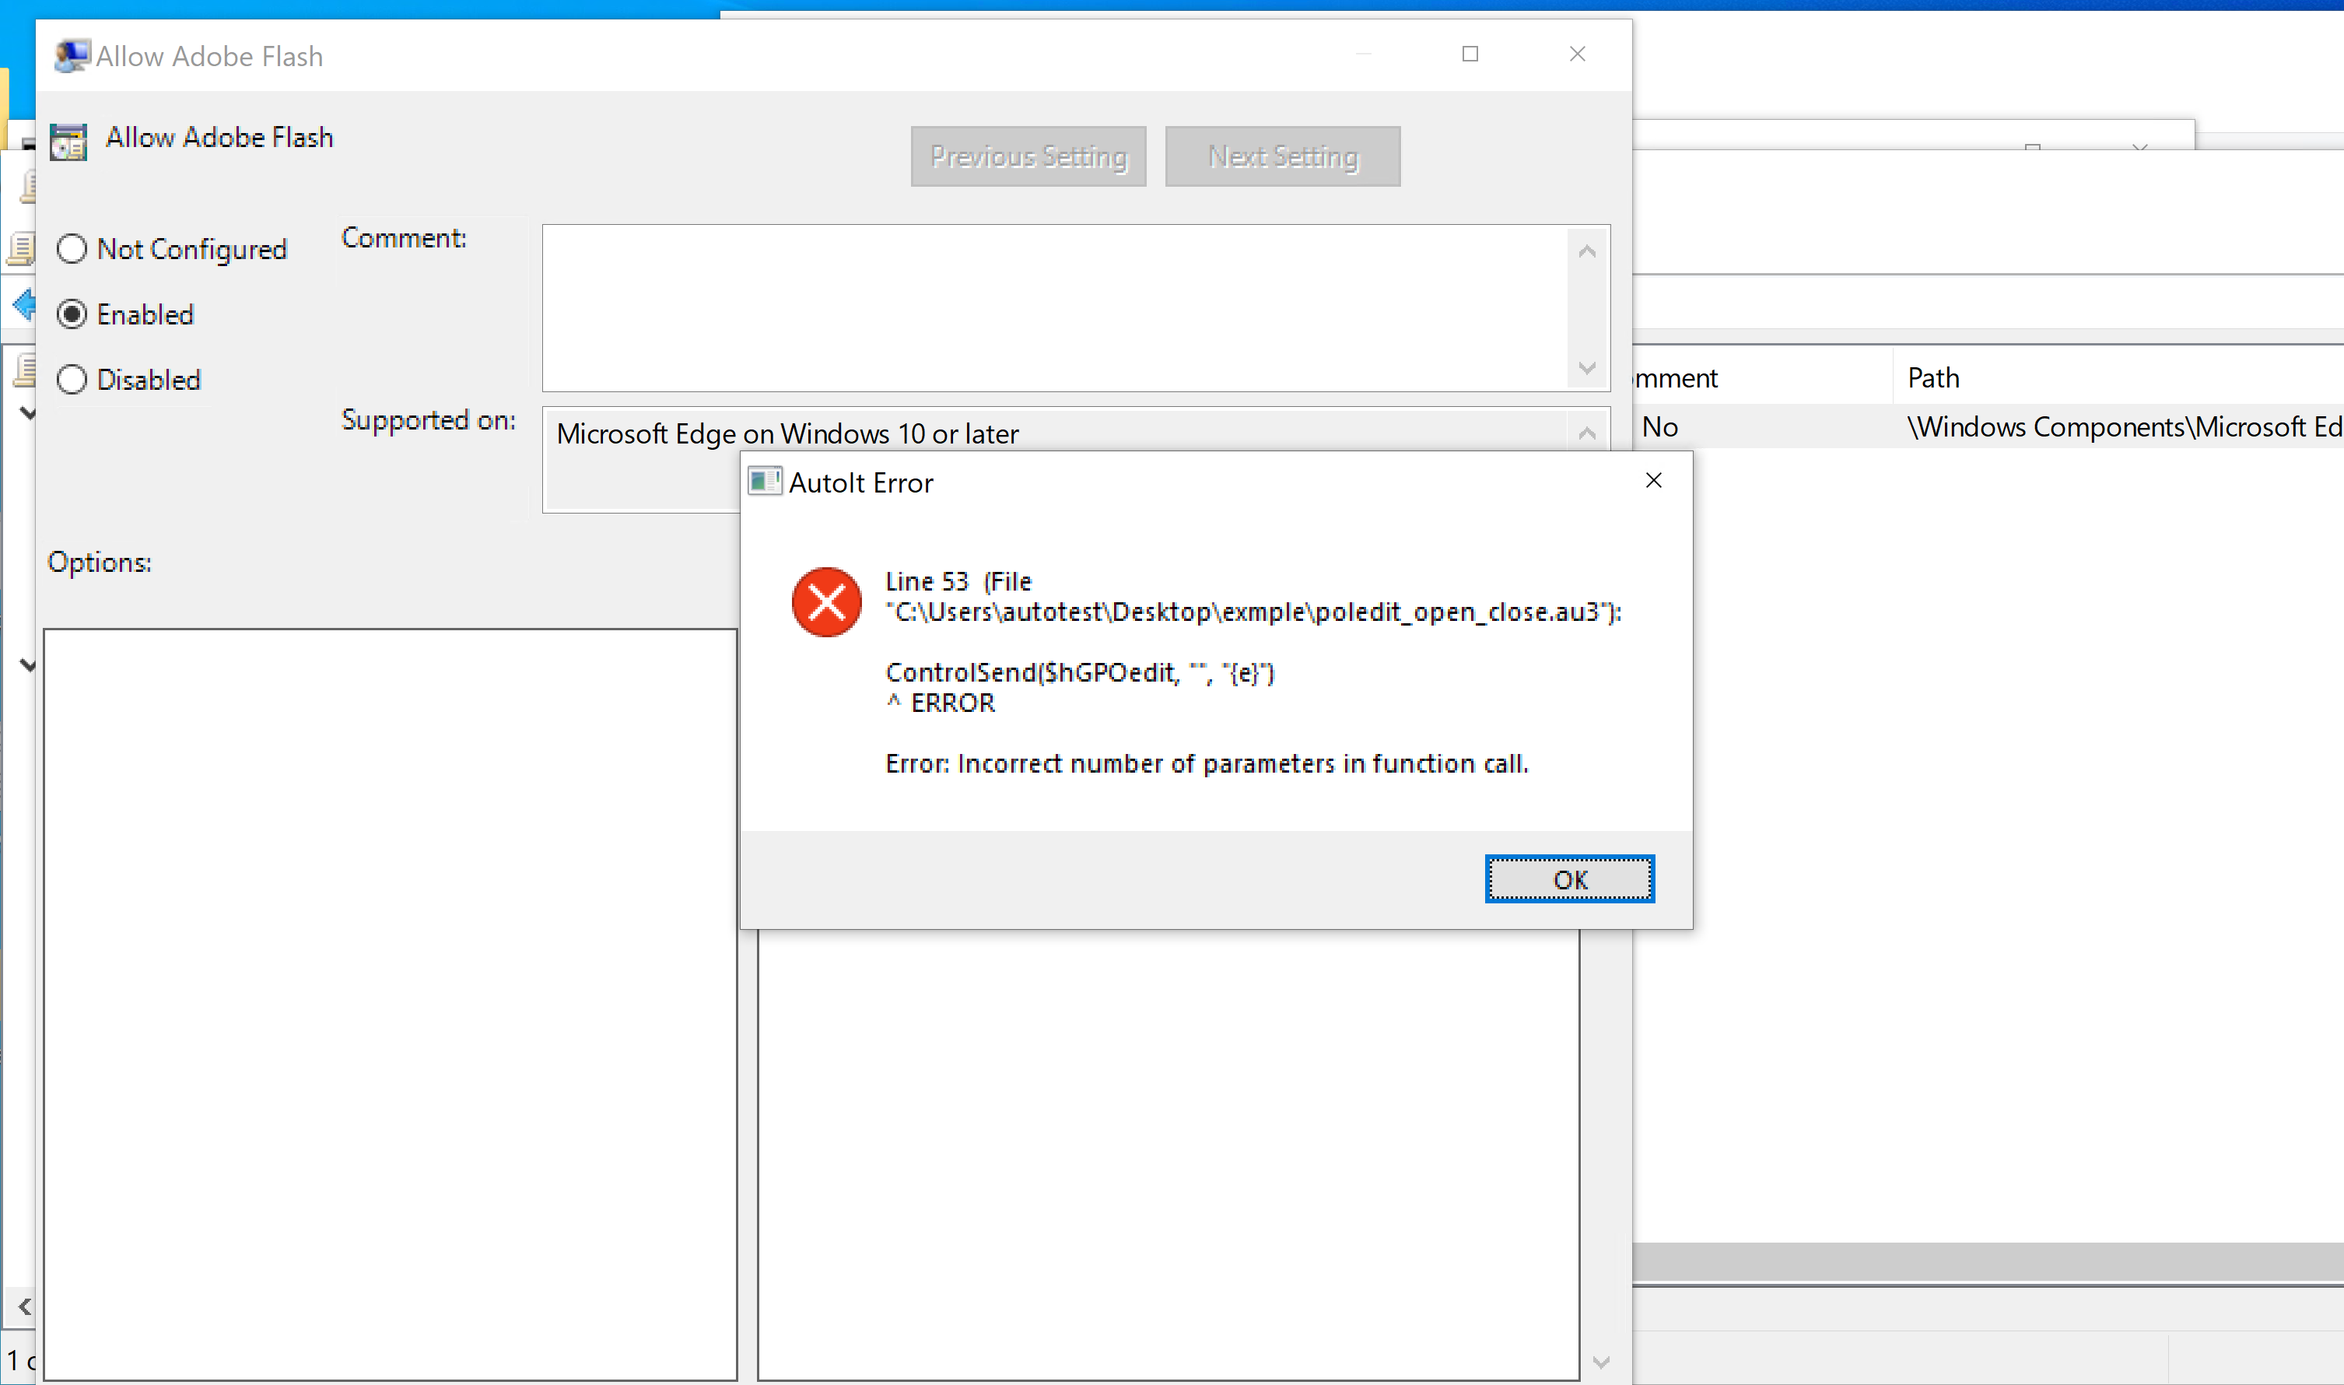Click the ControlSend error line text

[1080, 672]
